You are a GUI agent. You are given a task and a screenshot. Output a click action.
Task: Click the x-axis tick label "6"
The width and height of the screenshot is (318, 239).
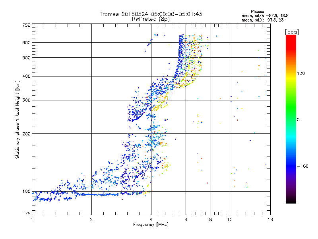(186, 219)
